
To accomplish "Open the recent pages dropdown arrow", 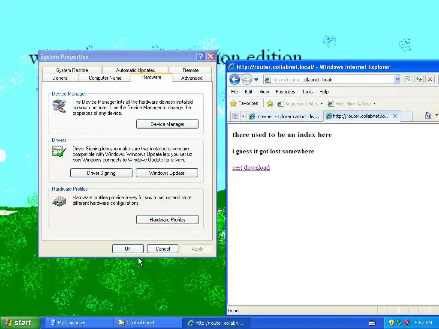I will pyautogui.click(x=256, y=80).
